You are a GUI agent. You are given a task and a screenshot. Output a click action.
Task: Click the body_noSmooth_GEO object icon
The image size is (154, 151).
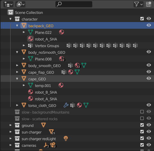pyautogui.click(x=24, y=52)
